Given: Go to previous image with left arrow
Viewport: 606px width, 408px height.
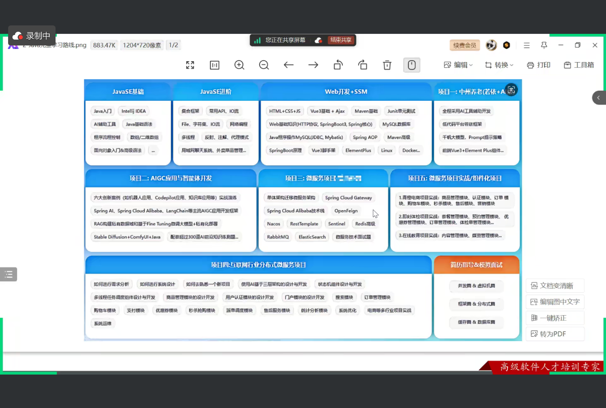Looking at the screenshot, I should click(x=288, y=65).
